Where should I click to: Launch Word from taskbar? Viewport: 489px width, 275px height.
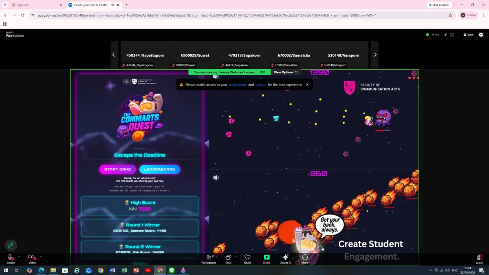point(112,270)
